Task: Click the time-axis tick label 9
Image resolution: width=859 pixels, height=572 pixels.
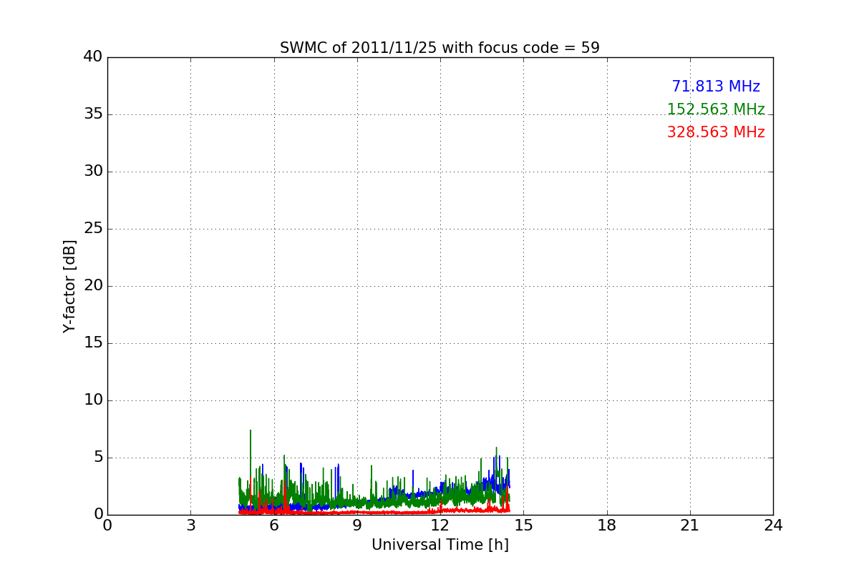Action: [357, 526]
